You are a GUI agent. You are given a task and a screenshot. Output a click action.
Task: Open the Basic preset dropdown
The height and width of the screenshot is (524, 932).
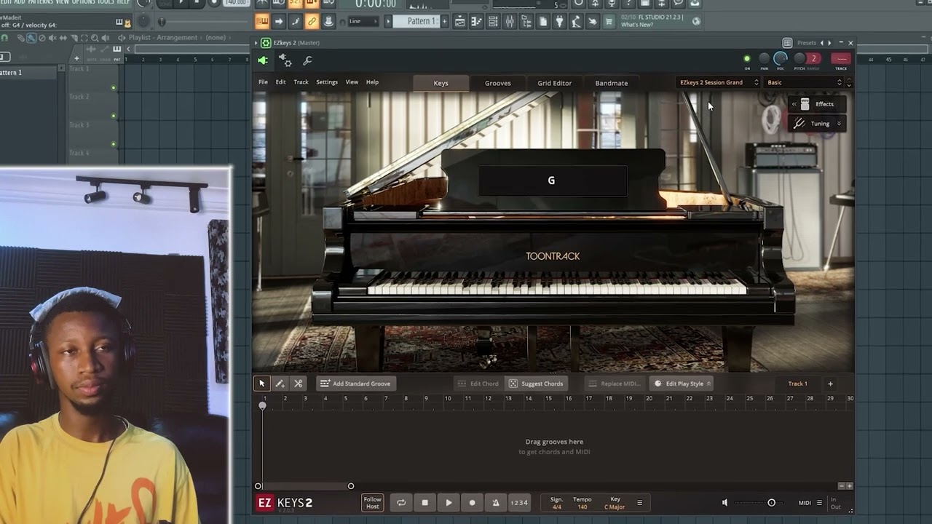[x=805, y=82]
